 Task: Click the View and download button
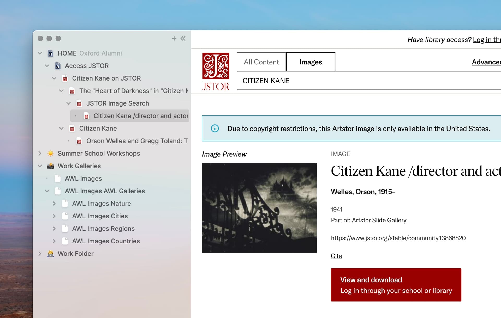tap(396, 285)
